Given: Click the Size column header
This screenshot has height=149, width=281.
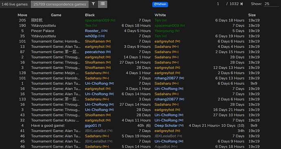Looking at the screenshot, I should [x=252, y=15].
